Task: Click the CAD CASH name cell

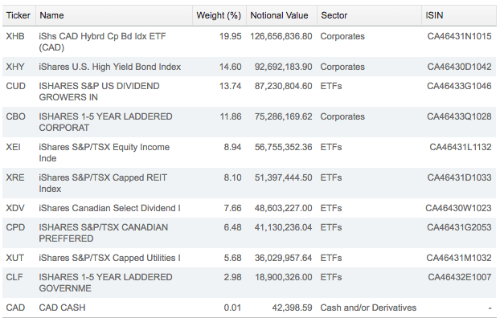Action: click(62, 308)
